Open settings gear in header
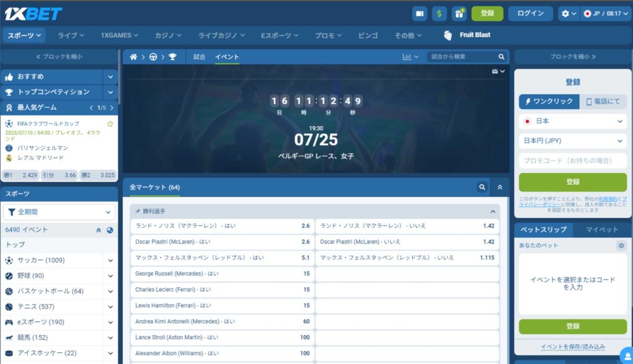 click(x=569, y=14)
